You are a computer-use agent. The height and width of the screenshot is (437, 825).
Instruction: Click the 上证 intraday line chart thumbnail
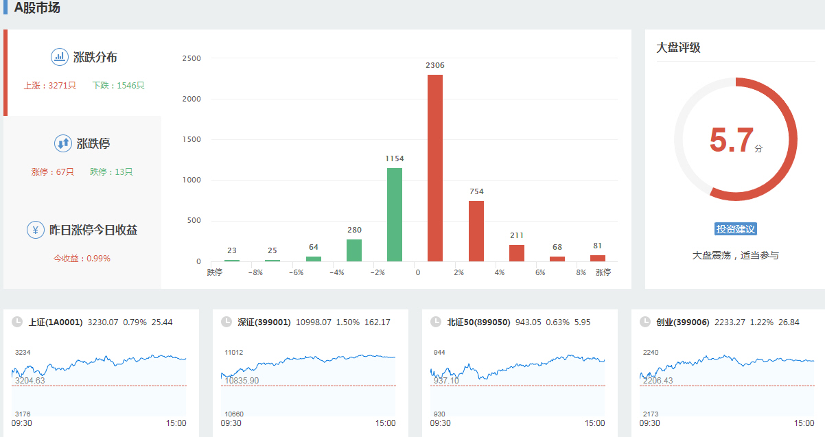(99, 381)
